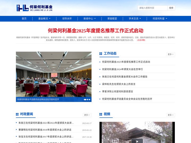Viewport: 191px width, 143px height.
Task: Open the 基金概况 menu label
Action: [43, 19]
